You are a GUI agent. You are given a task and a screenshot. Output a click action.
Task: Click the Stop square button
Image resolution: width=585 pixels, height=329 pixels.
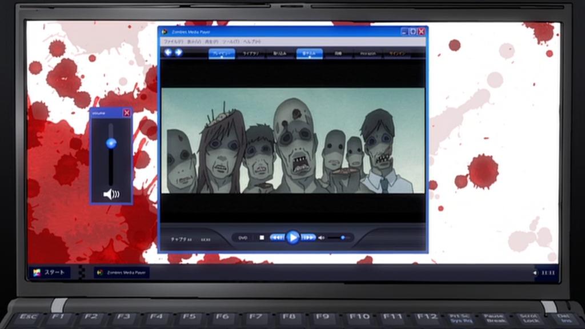[262, 238]
